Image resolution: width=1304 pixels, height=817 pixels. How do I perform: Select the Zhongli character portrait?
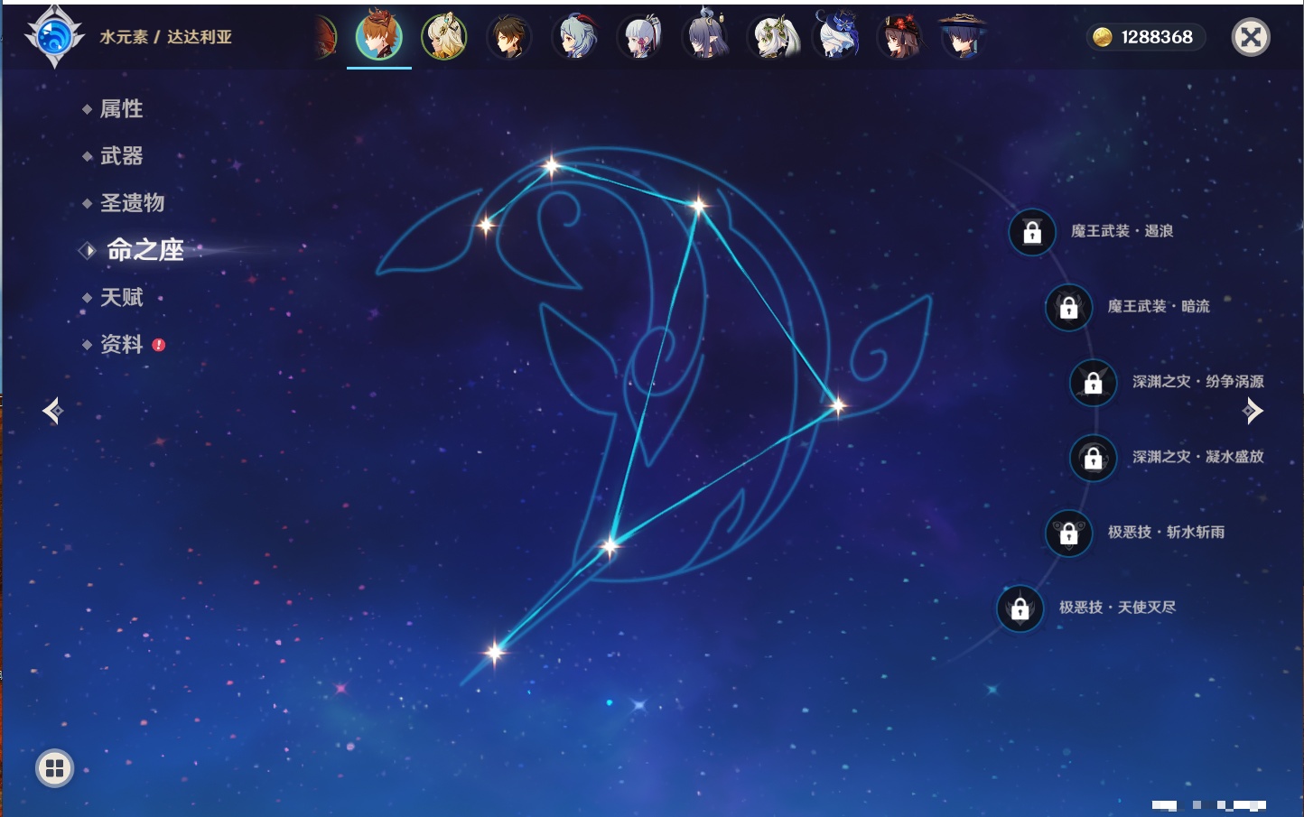[x=509, y=38]
